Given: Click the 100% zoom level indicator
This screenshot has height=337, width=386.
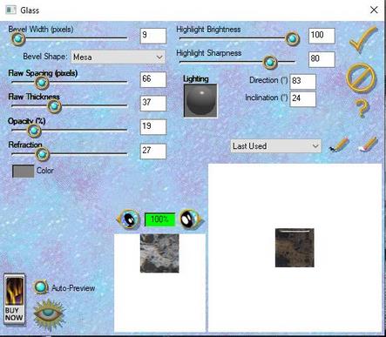Looking at the screenshot, I should point(159,219).
